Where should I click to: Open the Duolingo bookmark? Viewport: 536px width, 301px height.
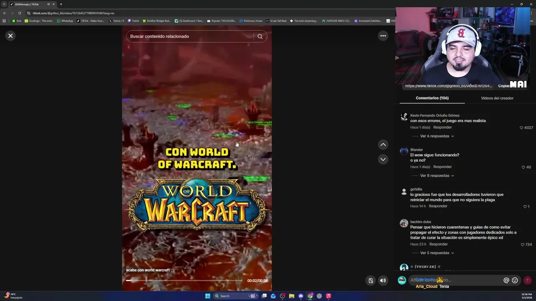[39, 21]
